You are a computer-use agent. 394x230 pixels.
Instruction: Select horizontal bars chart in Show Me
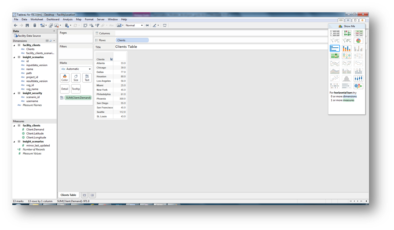click(335, 48)
